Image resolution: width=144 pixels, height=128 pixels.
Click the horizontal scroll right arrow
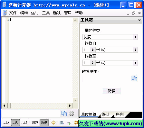70,106
